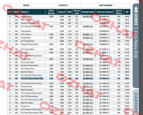143x115 pixels.
Task: Open part number link 90-12501-67-1
Action: [x=88, y=113]
